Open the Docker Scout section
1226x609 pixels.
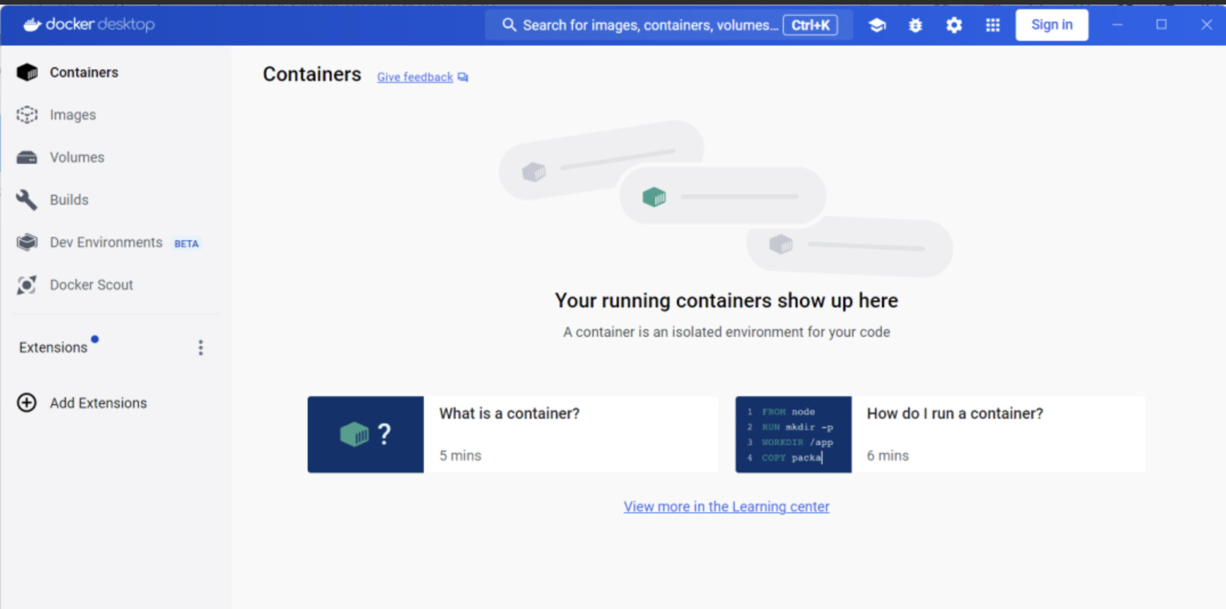[x=91, y=285]
